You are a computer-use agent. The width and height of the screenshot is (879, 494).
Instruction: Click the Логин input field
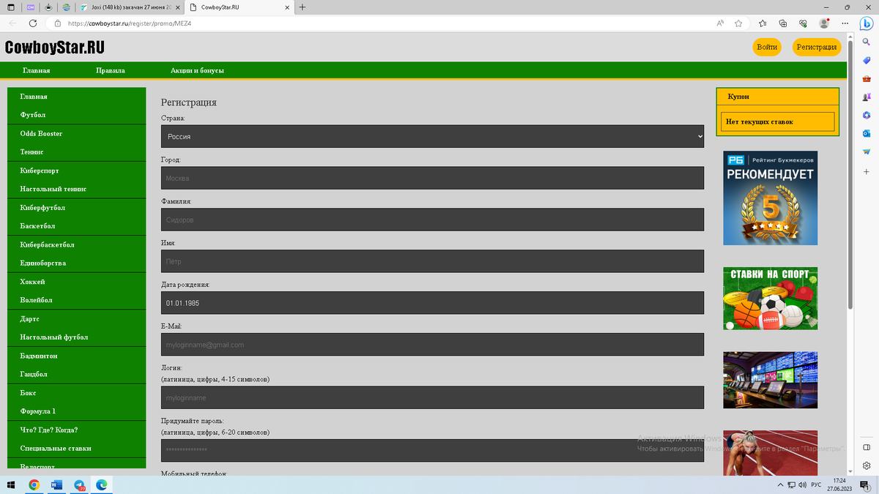(x=432, y=397)
